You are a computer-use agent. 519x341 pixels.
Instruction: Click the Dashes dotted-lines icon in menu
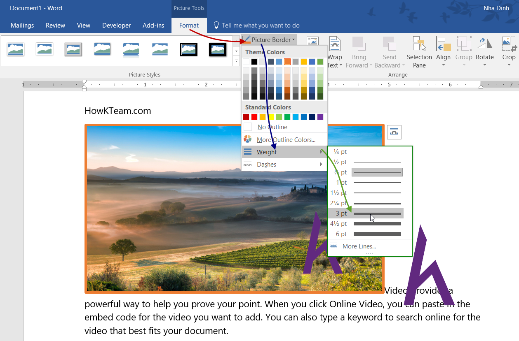click(x=248, y=164)
